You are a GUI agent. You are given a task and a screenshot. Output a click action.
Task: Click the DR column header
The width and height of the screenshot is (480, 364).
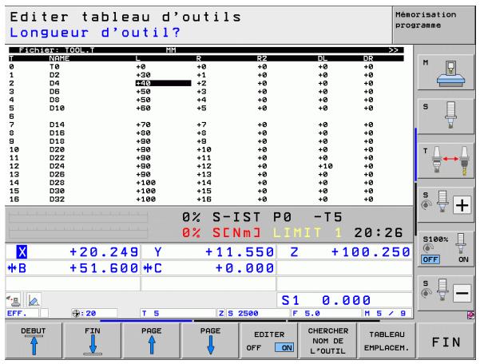[368, 58]
